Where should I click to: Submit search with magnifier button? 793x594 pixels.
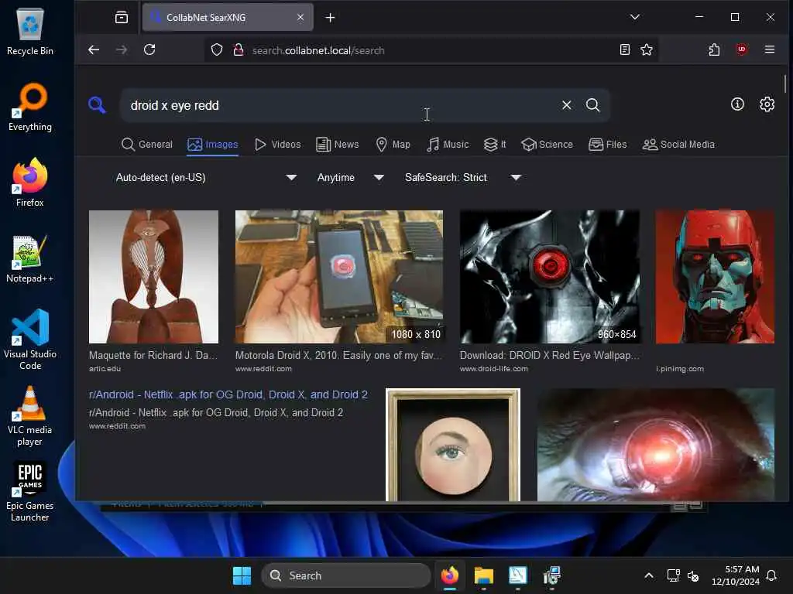tap(592, 105)
